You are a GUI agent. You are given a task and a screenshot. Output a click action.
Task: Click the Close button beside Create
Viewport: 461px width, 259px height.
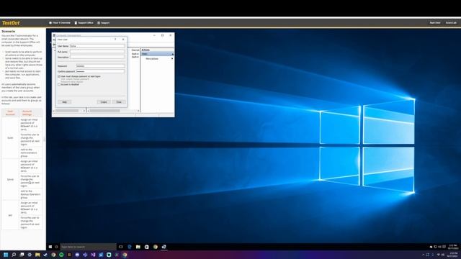[x=119, y=102]
